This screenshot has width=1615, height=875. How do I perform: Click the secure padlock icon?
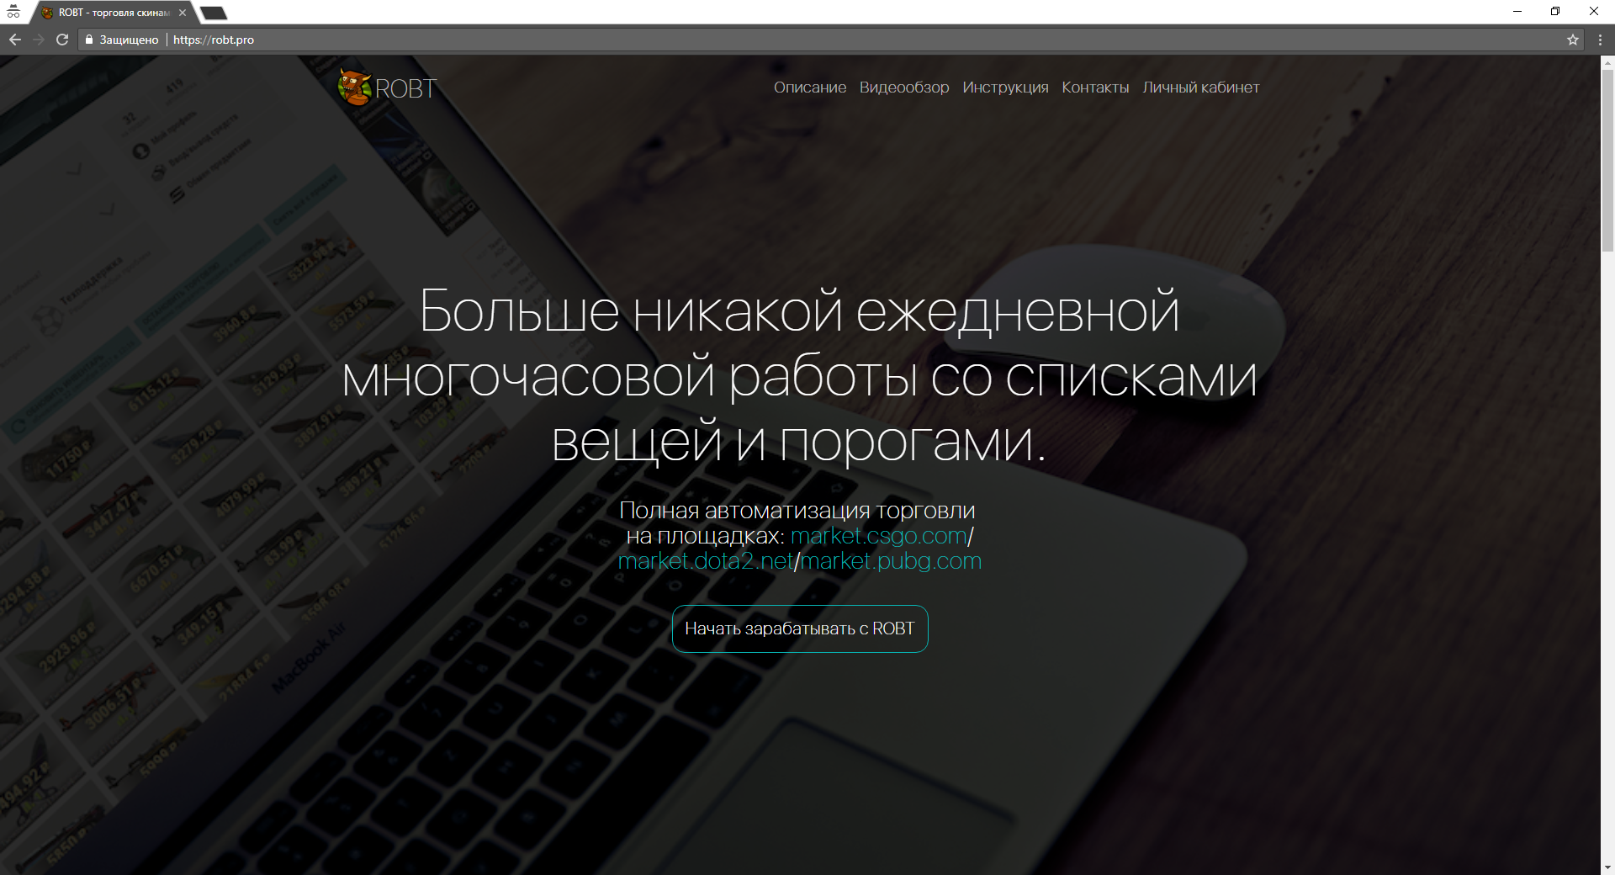coord(89,40)
